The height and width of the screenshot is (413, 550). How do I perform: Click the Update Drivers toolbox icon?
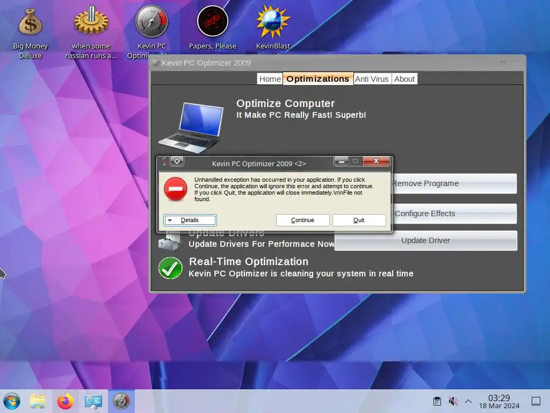(x=169, y=240)
